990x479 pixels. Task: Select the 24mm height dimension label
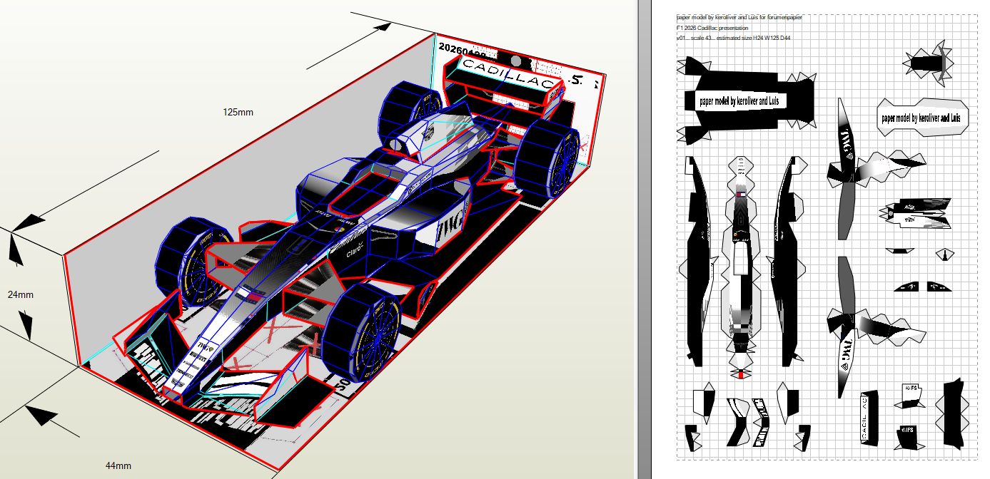21,294
